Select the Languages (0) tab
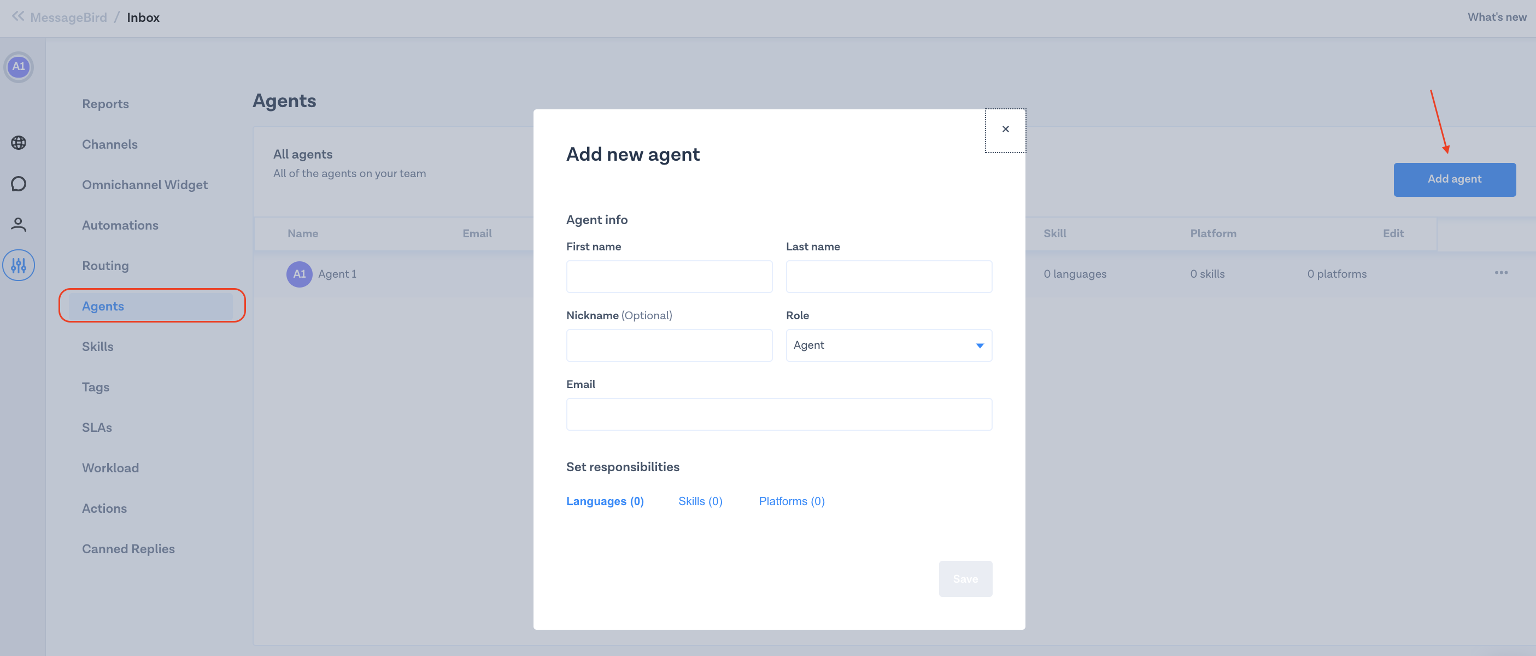Viewport: 1536px width, 656px height. 605,501
